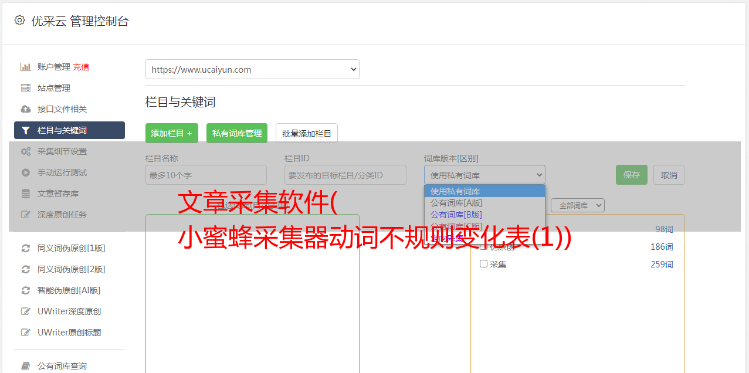Click the refresh icon for 同义词伪原创[1版]
The height and width of the screenshot is (373, 749).
[25, 248]
